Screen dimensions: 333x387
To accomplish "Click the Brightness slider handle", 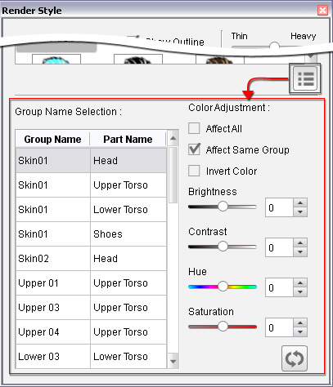I will click(x=223, y=207).
